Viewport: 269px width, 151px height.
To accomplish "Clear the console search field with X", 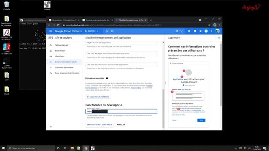I will [x=177, y=31].
